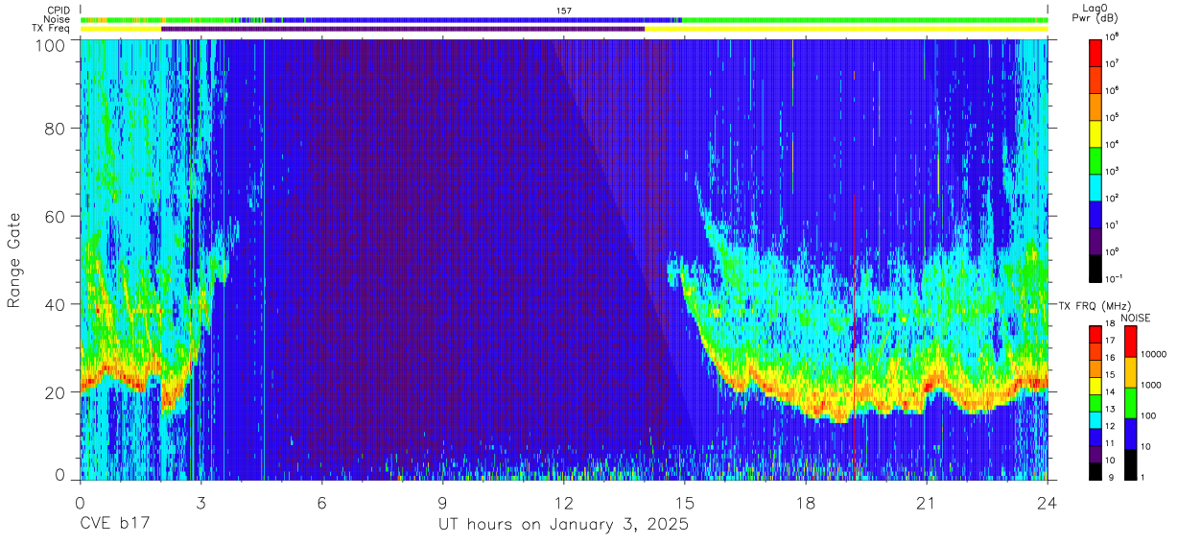Click the cyan segment of Lag0 power colorbar
Screen dimensions: 1178x544
1096,185
